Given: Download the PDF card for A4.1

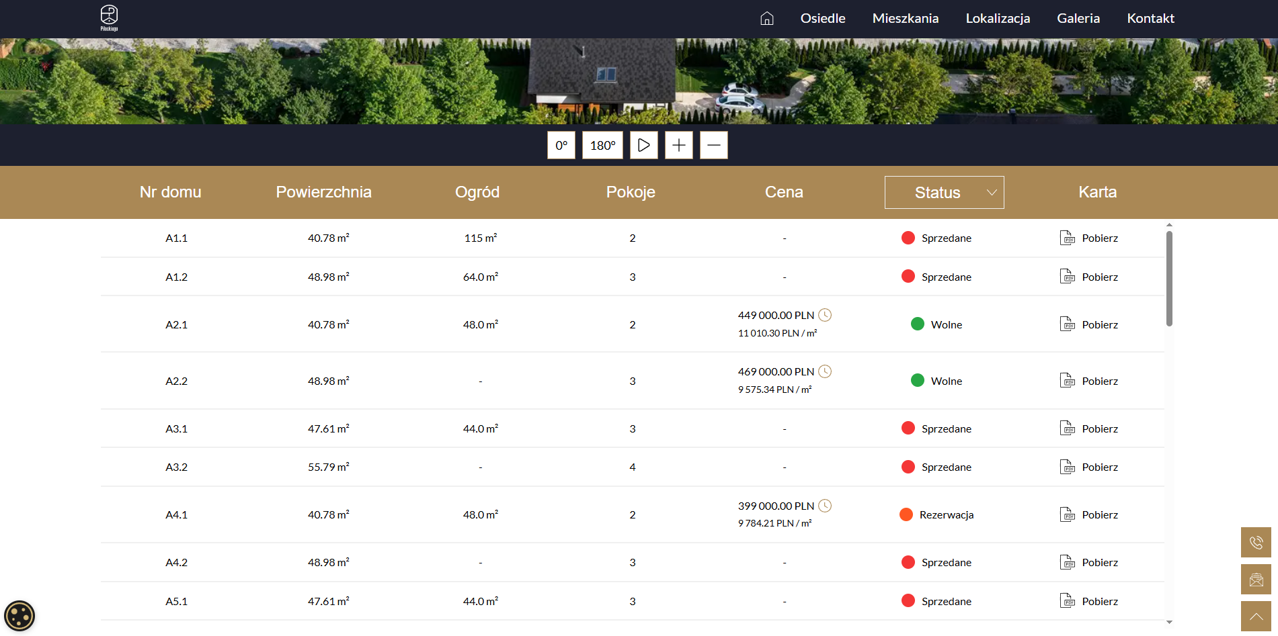Looking at the screenshot, I should pos(1068,514).
